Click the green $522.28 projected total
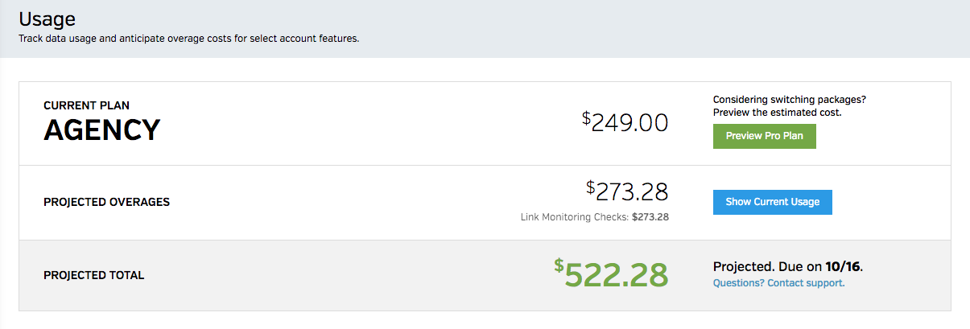 (x=616, y=275)
